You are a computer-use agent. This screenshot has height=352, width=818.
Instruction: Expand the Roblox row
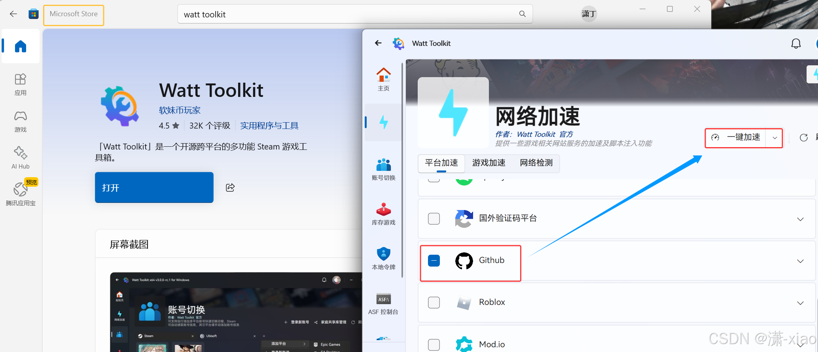click(x=800, y=303)
